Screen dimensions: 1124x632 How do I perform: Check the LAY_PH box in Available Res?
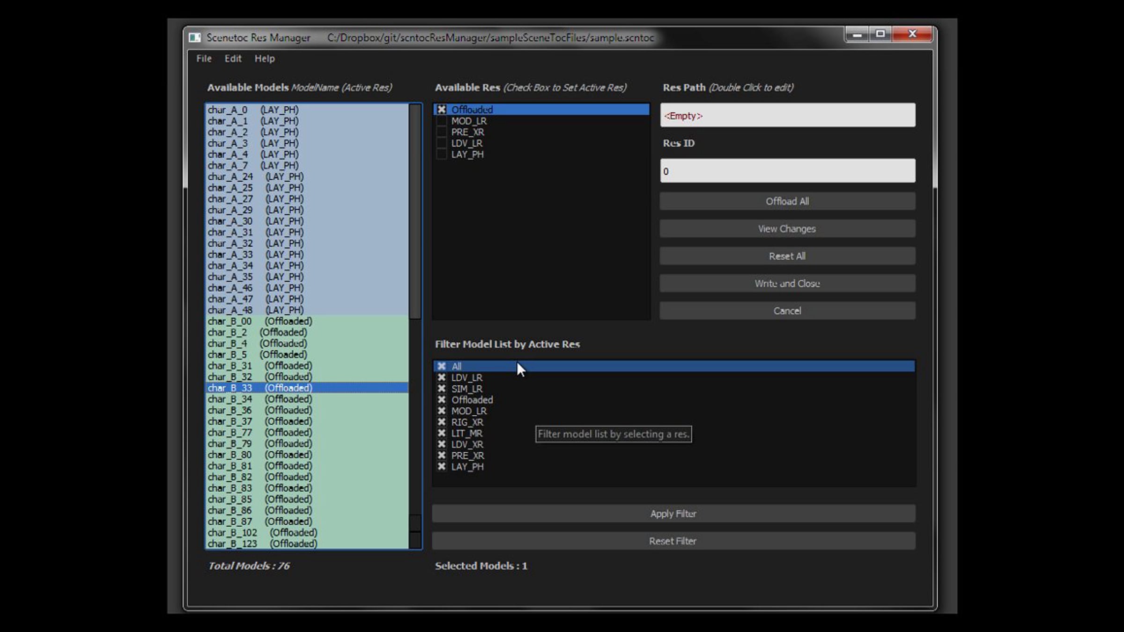[441, 154]
